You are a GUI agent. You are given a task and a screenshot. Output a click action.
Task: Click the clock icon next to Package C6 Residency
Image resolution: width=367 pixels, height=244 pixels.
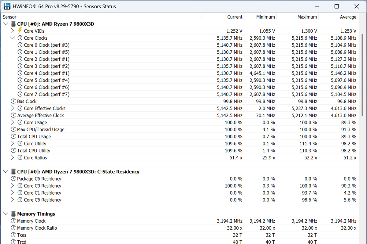[x=13, y=179]
